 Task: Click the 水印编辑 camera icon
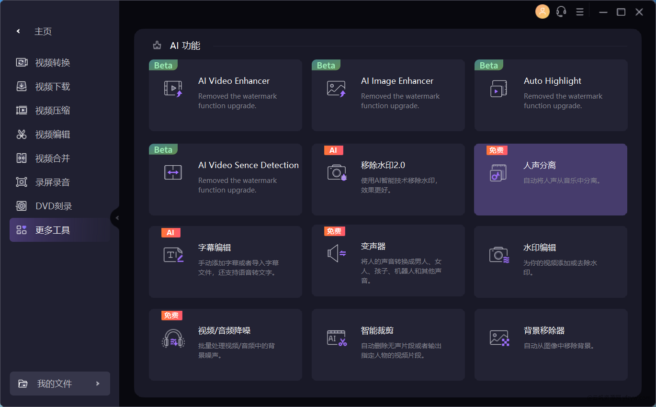[499, 255]
